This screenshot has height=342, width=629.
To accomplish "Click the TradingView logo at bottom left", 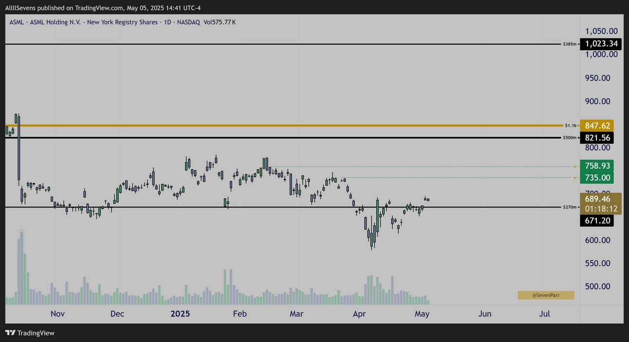I will pos(30,333).
